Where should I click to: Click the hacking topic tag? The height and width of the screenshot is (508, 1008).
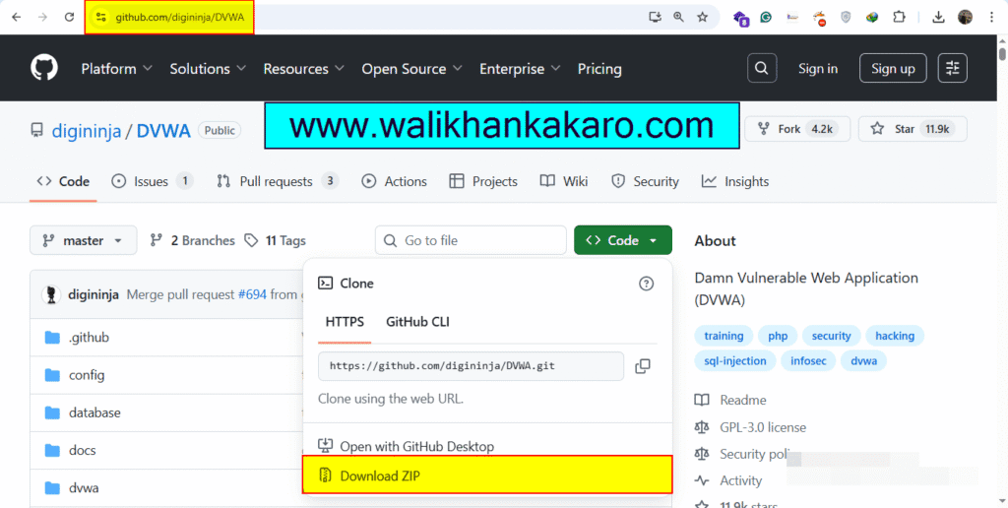tap(894, 336)
